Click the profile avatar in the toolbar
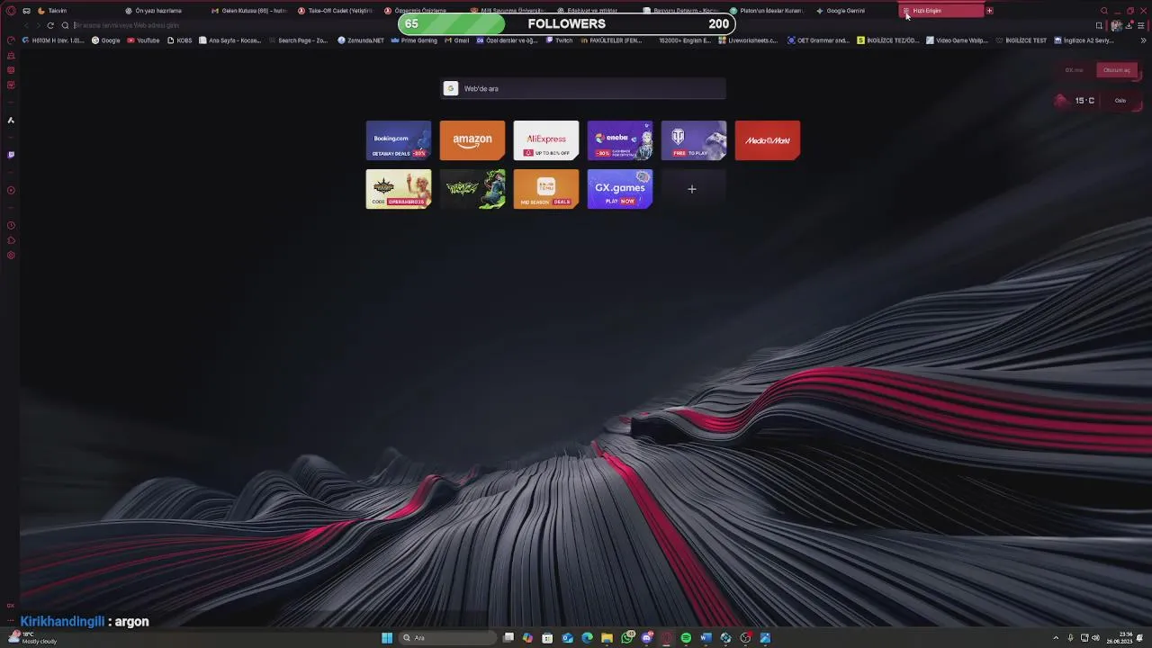The width and height of the screenshot is (1152, 648). [x=1117, y=25]
